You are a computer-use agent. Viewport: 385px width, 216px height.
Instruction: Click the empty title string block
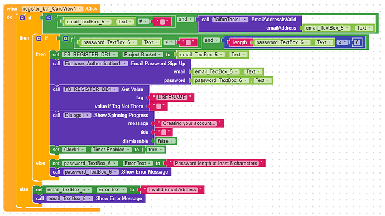tap(163, 132)
